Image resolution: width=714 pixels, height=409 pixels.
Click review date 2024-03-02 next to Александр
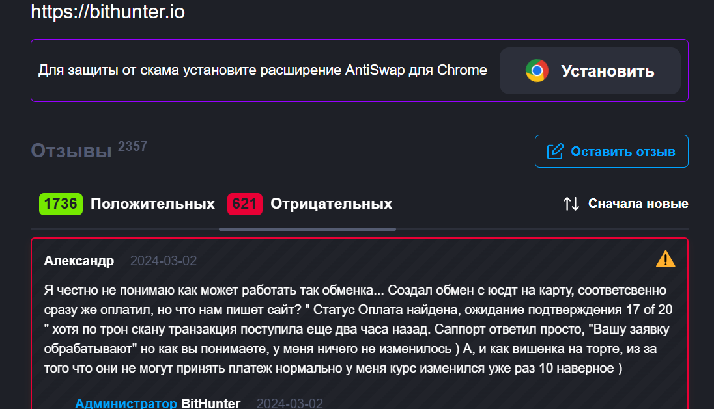(x=164, y=261)
